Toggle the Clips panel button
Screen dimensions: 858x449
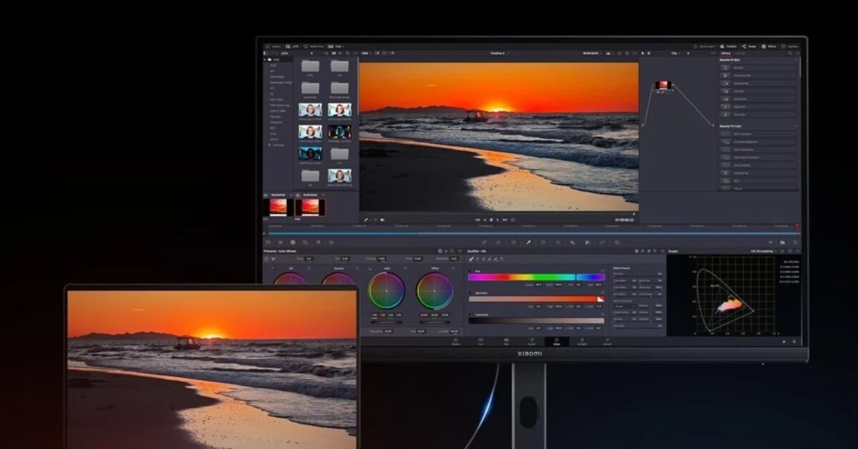point(337,46)
